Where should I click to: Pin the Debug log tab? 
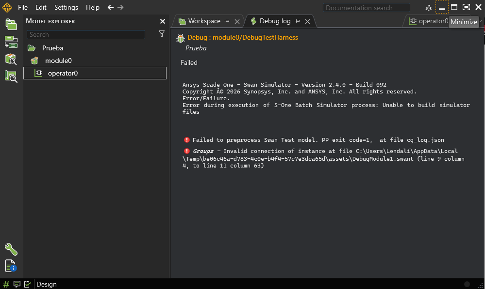[x=297, y=21]
